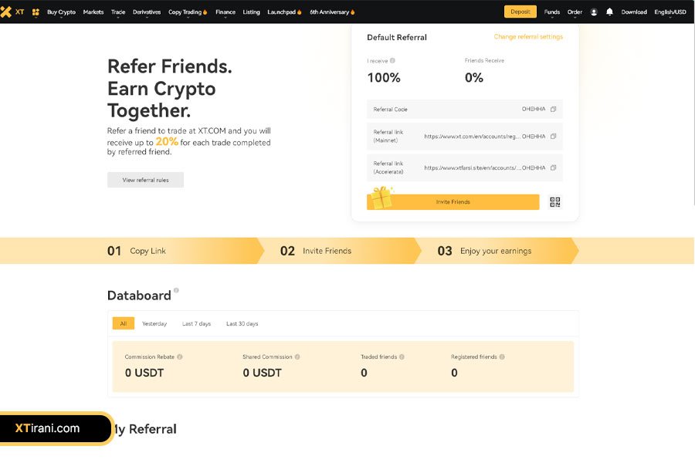
Task: Open the user profile icon
Action: 594,12
